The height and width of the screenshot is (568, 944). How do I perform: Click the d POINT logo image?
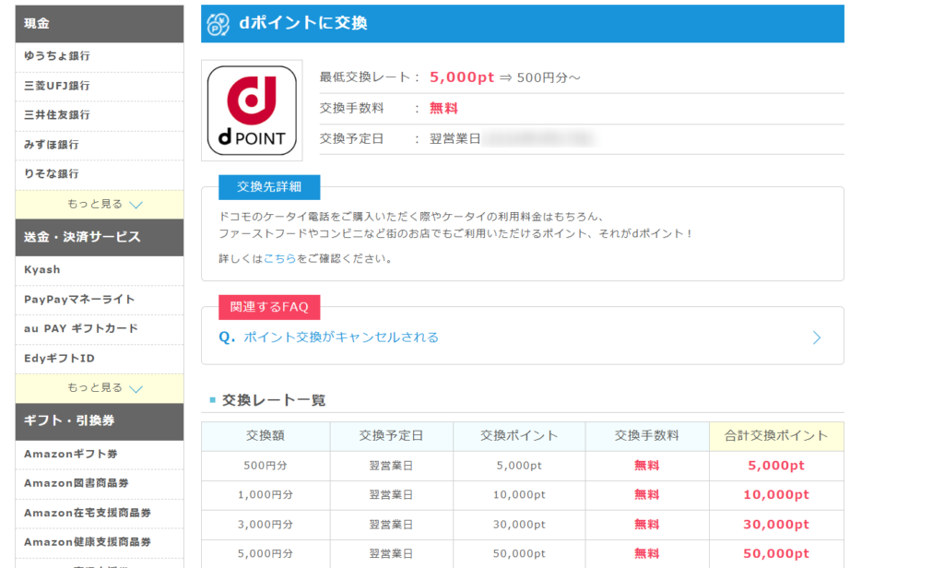tap(252, 111)
